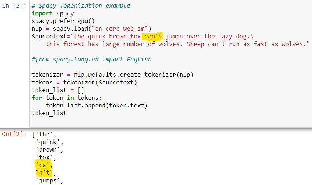The image size is (312, 185).
Task: Click the highlighted can't in Sourcetext
Action: pyautogui.click(x=153, y=36)
